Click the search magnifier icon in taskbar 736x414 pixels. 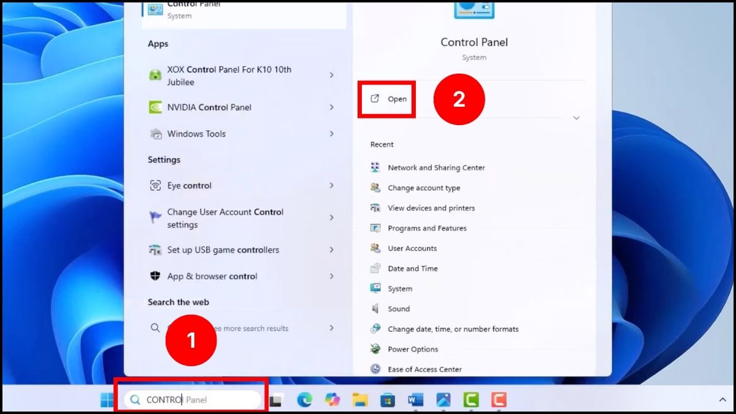point(136,400)
